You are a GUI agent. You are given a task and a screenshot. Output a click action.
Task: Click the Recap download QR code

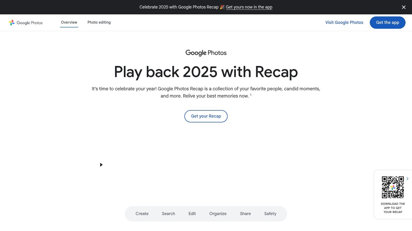point(393,187)
